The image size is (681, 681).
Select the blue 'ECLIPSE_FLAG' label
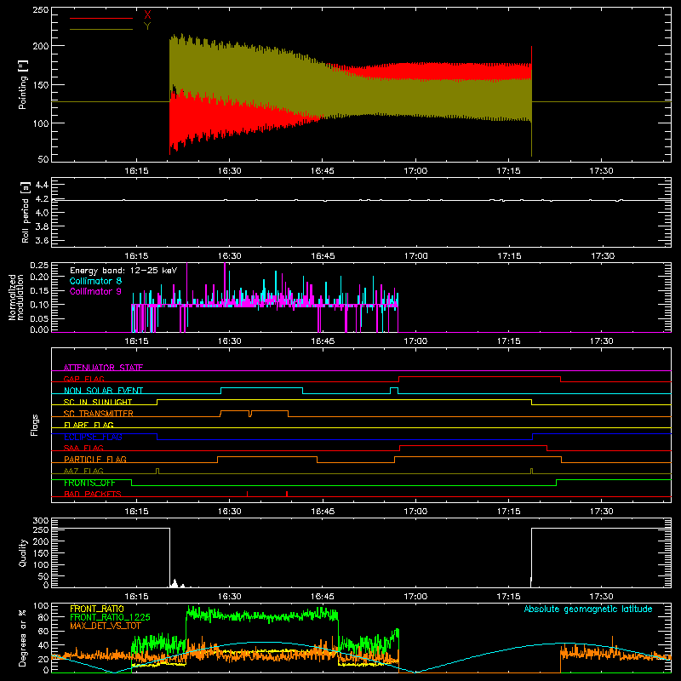coord(93,437)
